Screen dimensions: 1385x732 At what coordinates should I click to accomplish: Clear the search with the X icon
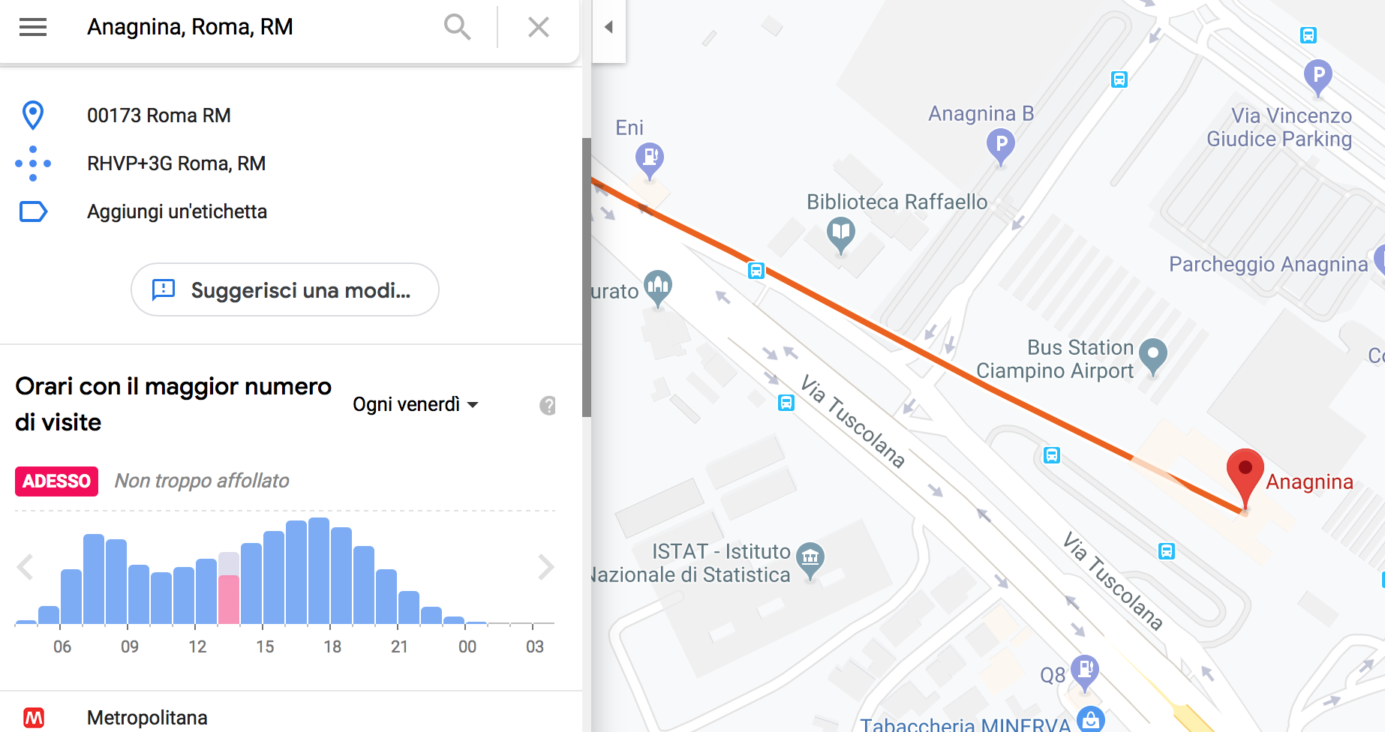(x=538, y=27)
